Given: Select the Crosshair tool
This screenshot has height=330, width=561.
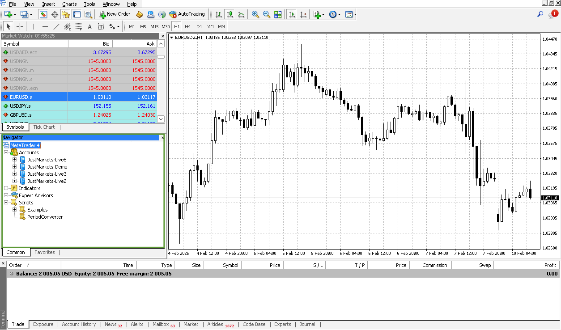Looking at the screenshot, I should pos(19,26).
